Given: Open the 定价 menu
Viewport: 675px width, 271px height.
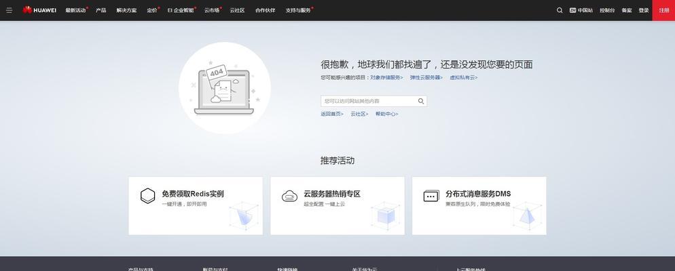Looking at the screenshot, I should [x=153, y=10].
